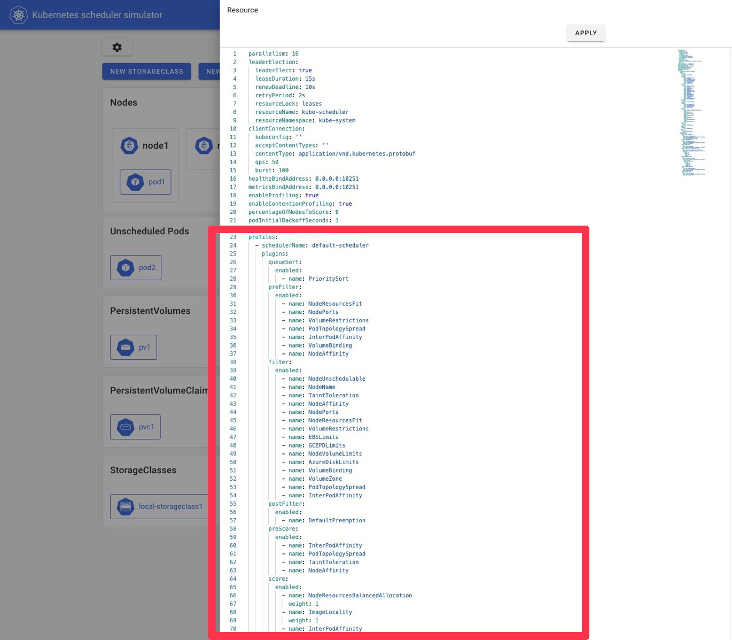Screen dimensions: 732x640
Task: Click NEW STORAGECLASS button
Action: click(146, 71)
